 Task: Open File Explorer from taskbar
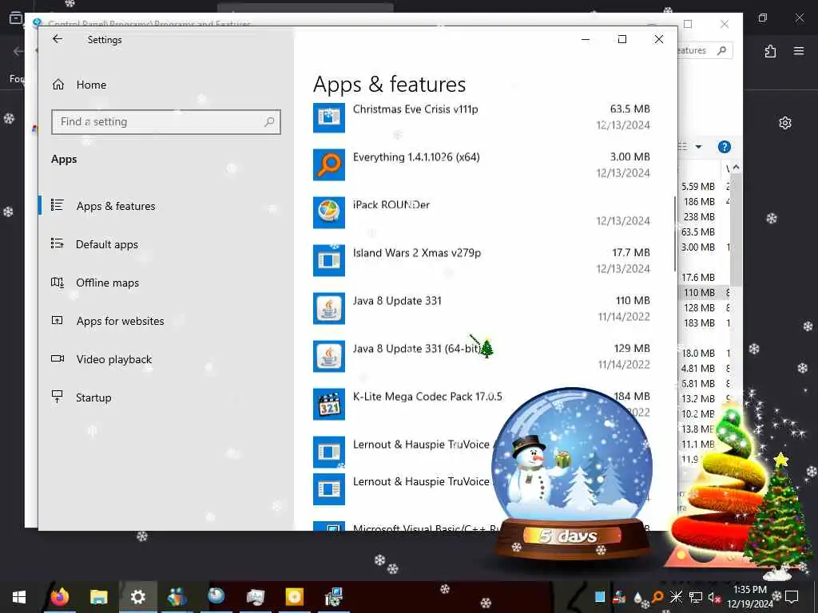click(x=98, y=597)
